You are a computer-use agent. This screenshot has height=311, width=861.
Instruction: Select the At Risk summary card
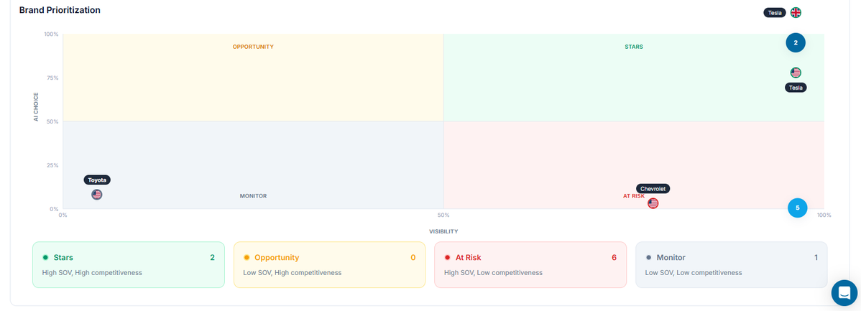pyautogui.click(x=530, y=264)
